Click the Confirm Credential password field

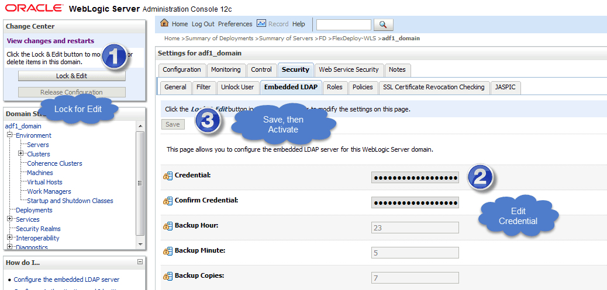pyautogui.click(x=415, y=202)
